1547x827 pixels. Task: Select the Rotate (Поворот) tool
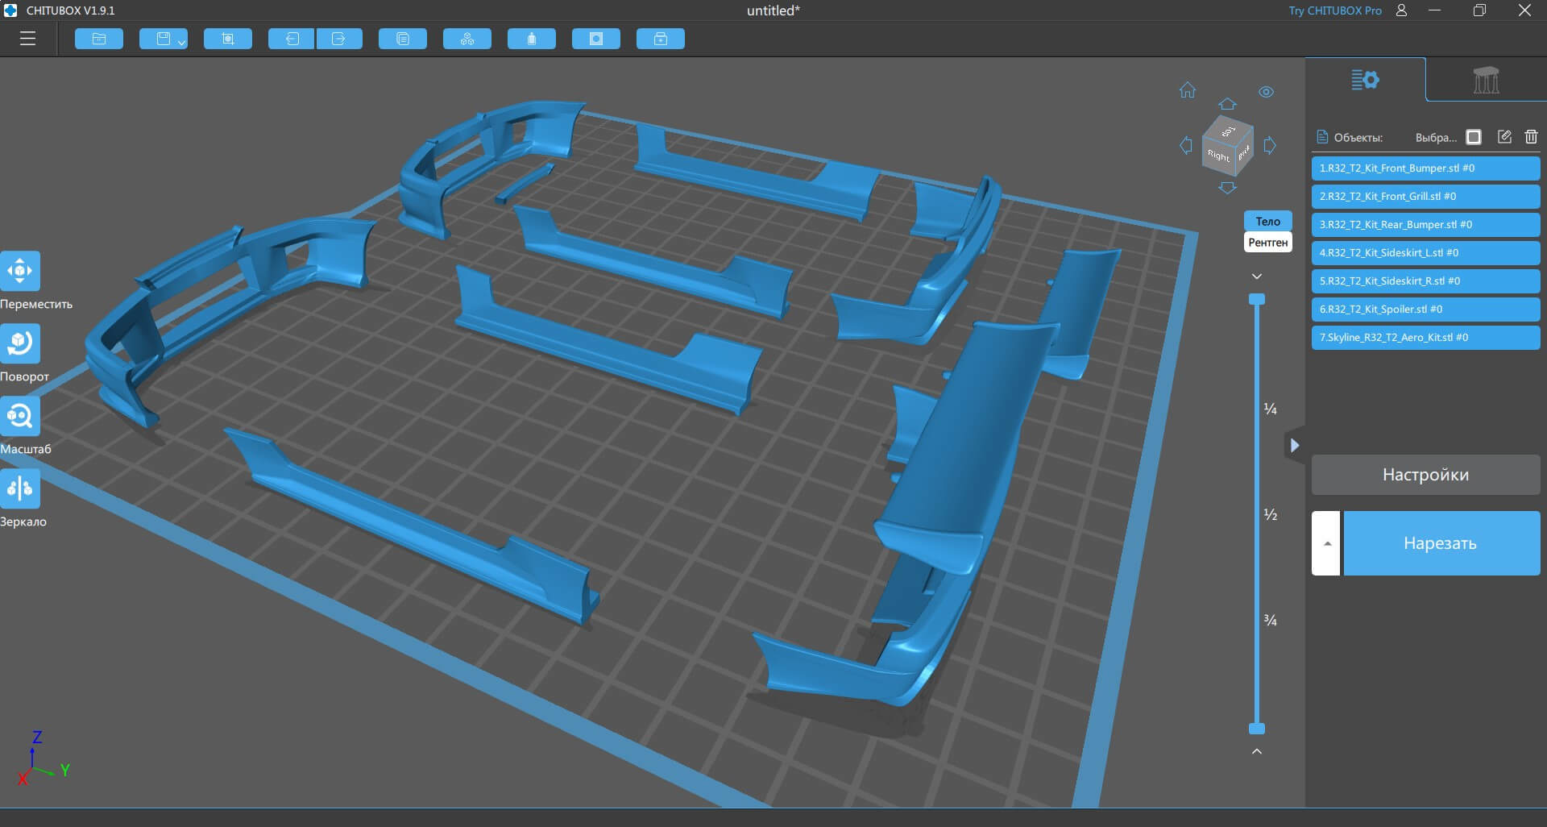pos(20,343)
